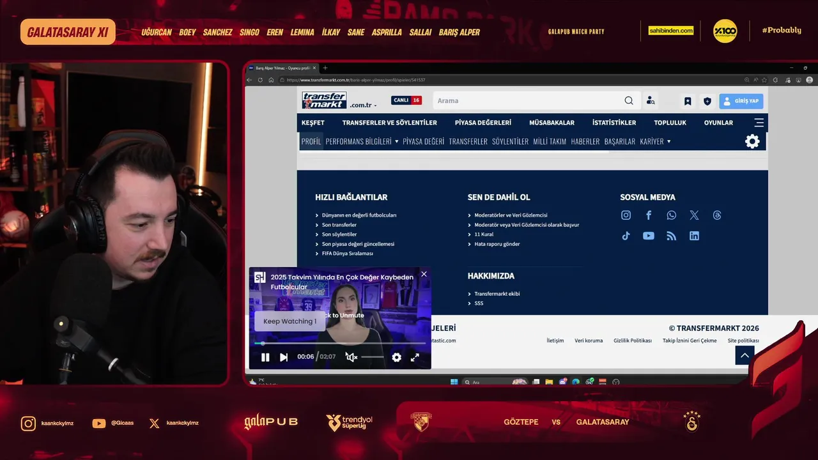Open the Oyunlar menu
This screenshot has width=818, height=460.
tap(718, 123)
